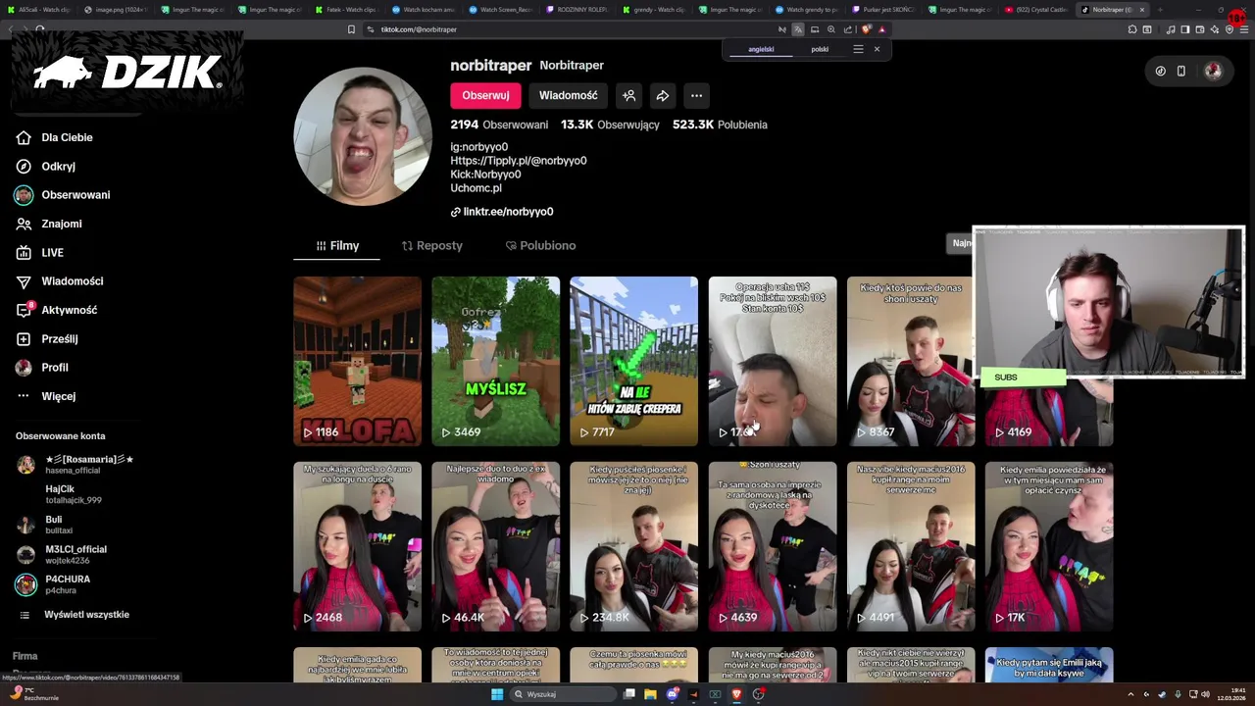This screenshot has height=706, width=1255.
Task: Open Wiadomości in the sidebar
Action: click(x=60, y=281)
